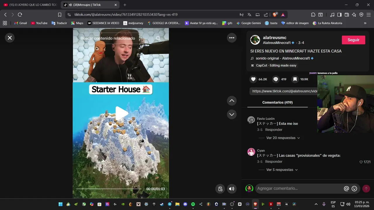Open the Brave Rewards triangle icon

[283, 15]
